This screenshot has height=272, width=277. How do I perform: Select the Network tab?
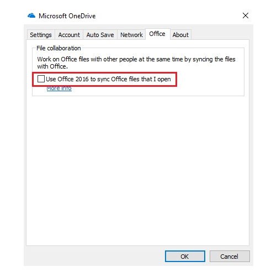point(131,35)
